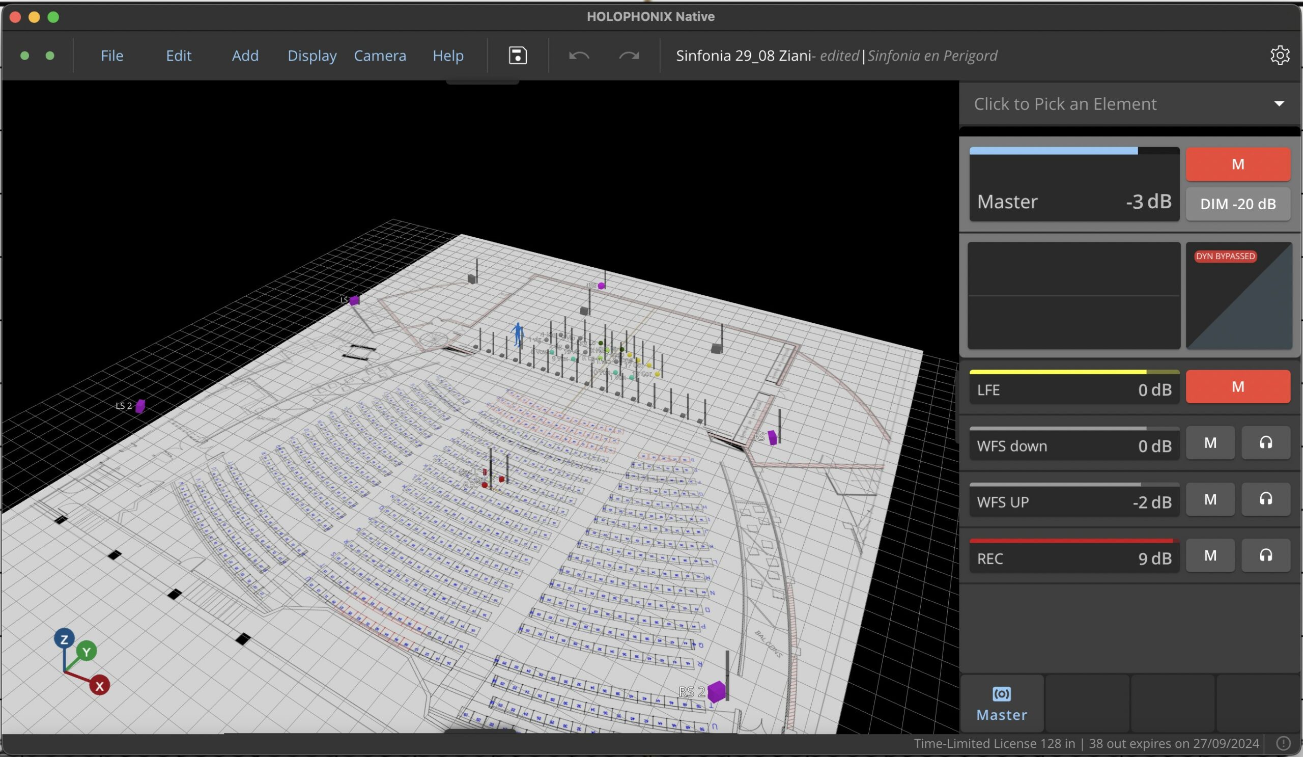Switch to the Master tab
The image size is (1303, 757).
1002,704
